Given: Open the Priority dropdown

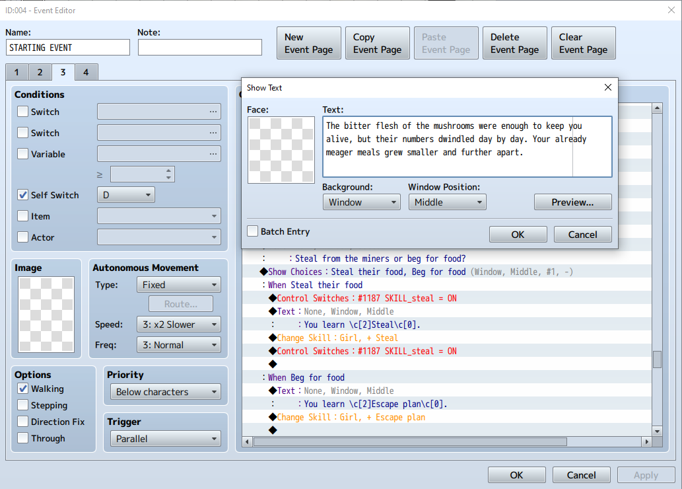Looking at the screenshot, I should coord(165,392).
